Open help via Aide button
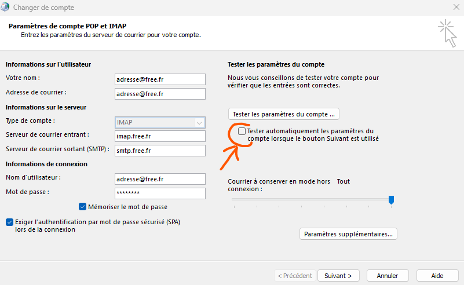The height and width of the screenshot is (285, 464). (437, 276)
